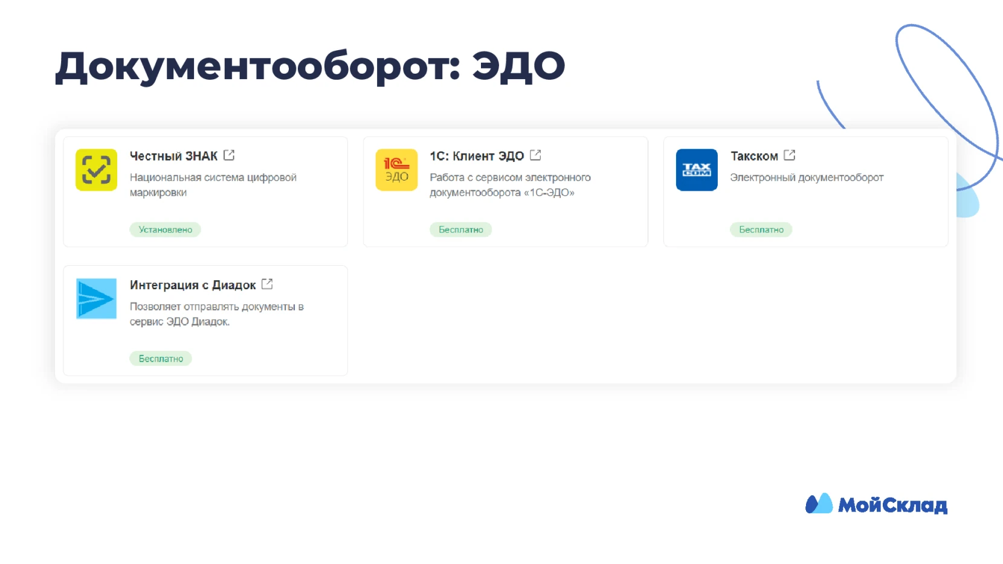Viewport: 1003px width, 564px height.
Task: Click the heading 'Документооборот: ЭДО'
Action: pyautogui.click(x=310, y=66)
